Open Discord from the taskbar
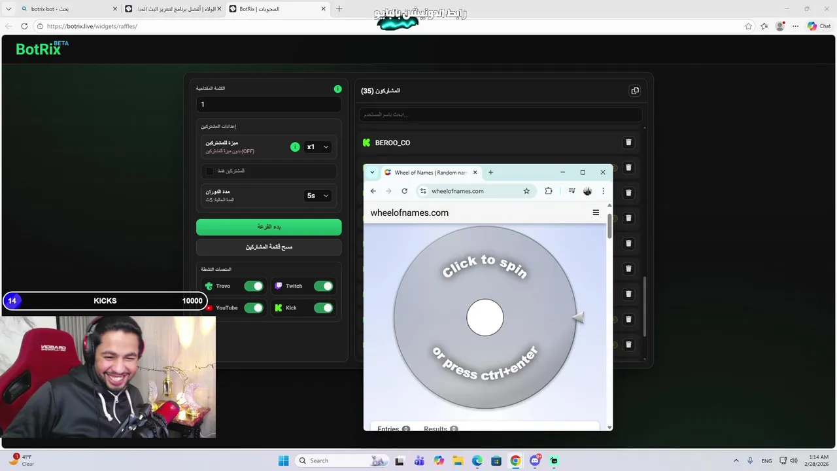Screen dimensions: 837x471 click(535, 461)
